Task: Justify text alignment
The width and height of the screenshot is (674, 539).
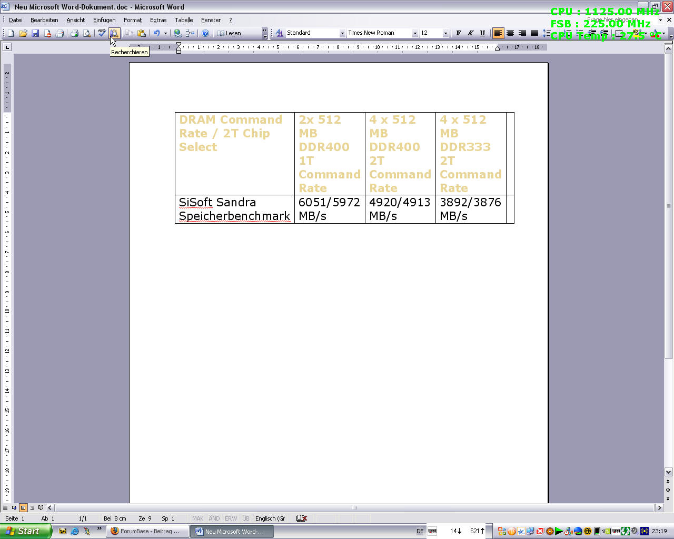Action: (x=534, y=33)
